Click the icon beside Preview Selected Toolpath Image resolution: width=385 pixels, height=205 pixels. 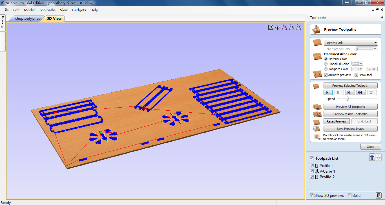coord(316,86)
